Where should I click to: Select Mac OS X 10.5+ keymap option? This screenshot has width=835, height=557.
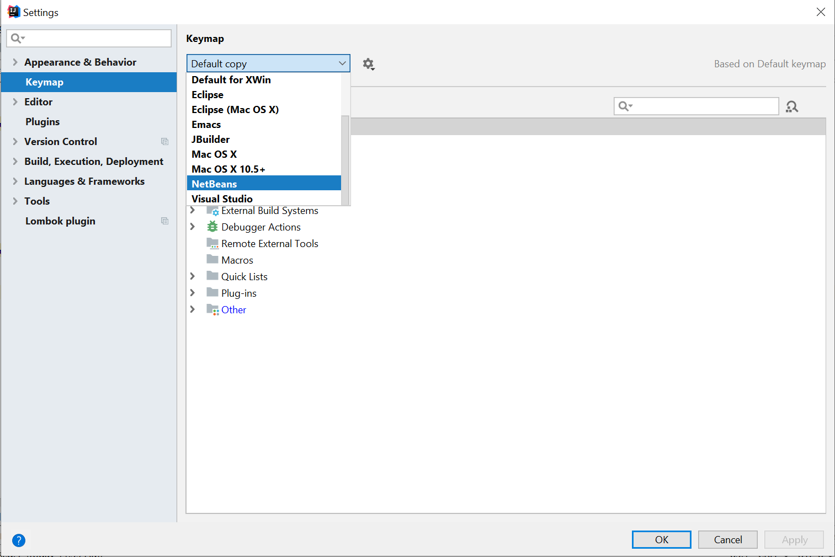pos(264,169)
